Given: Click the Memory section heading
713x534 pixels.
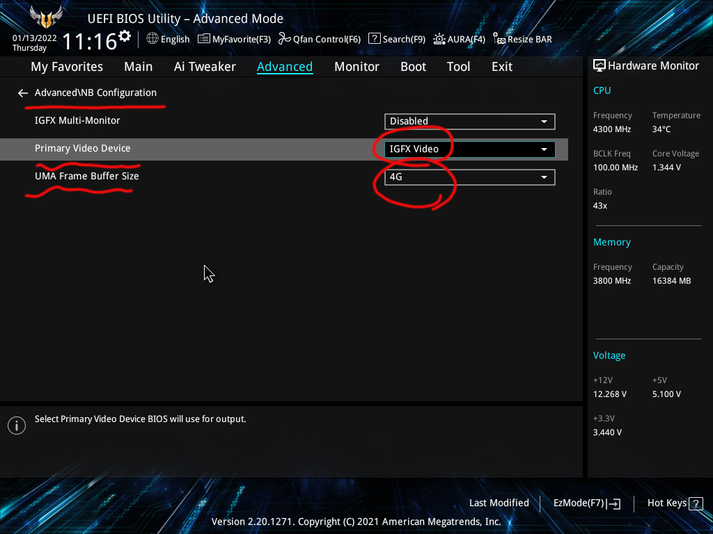Looking at the screenshot, I should click(611, 242).
